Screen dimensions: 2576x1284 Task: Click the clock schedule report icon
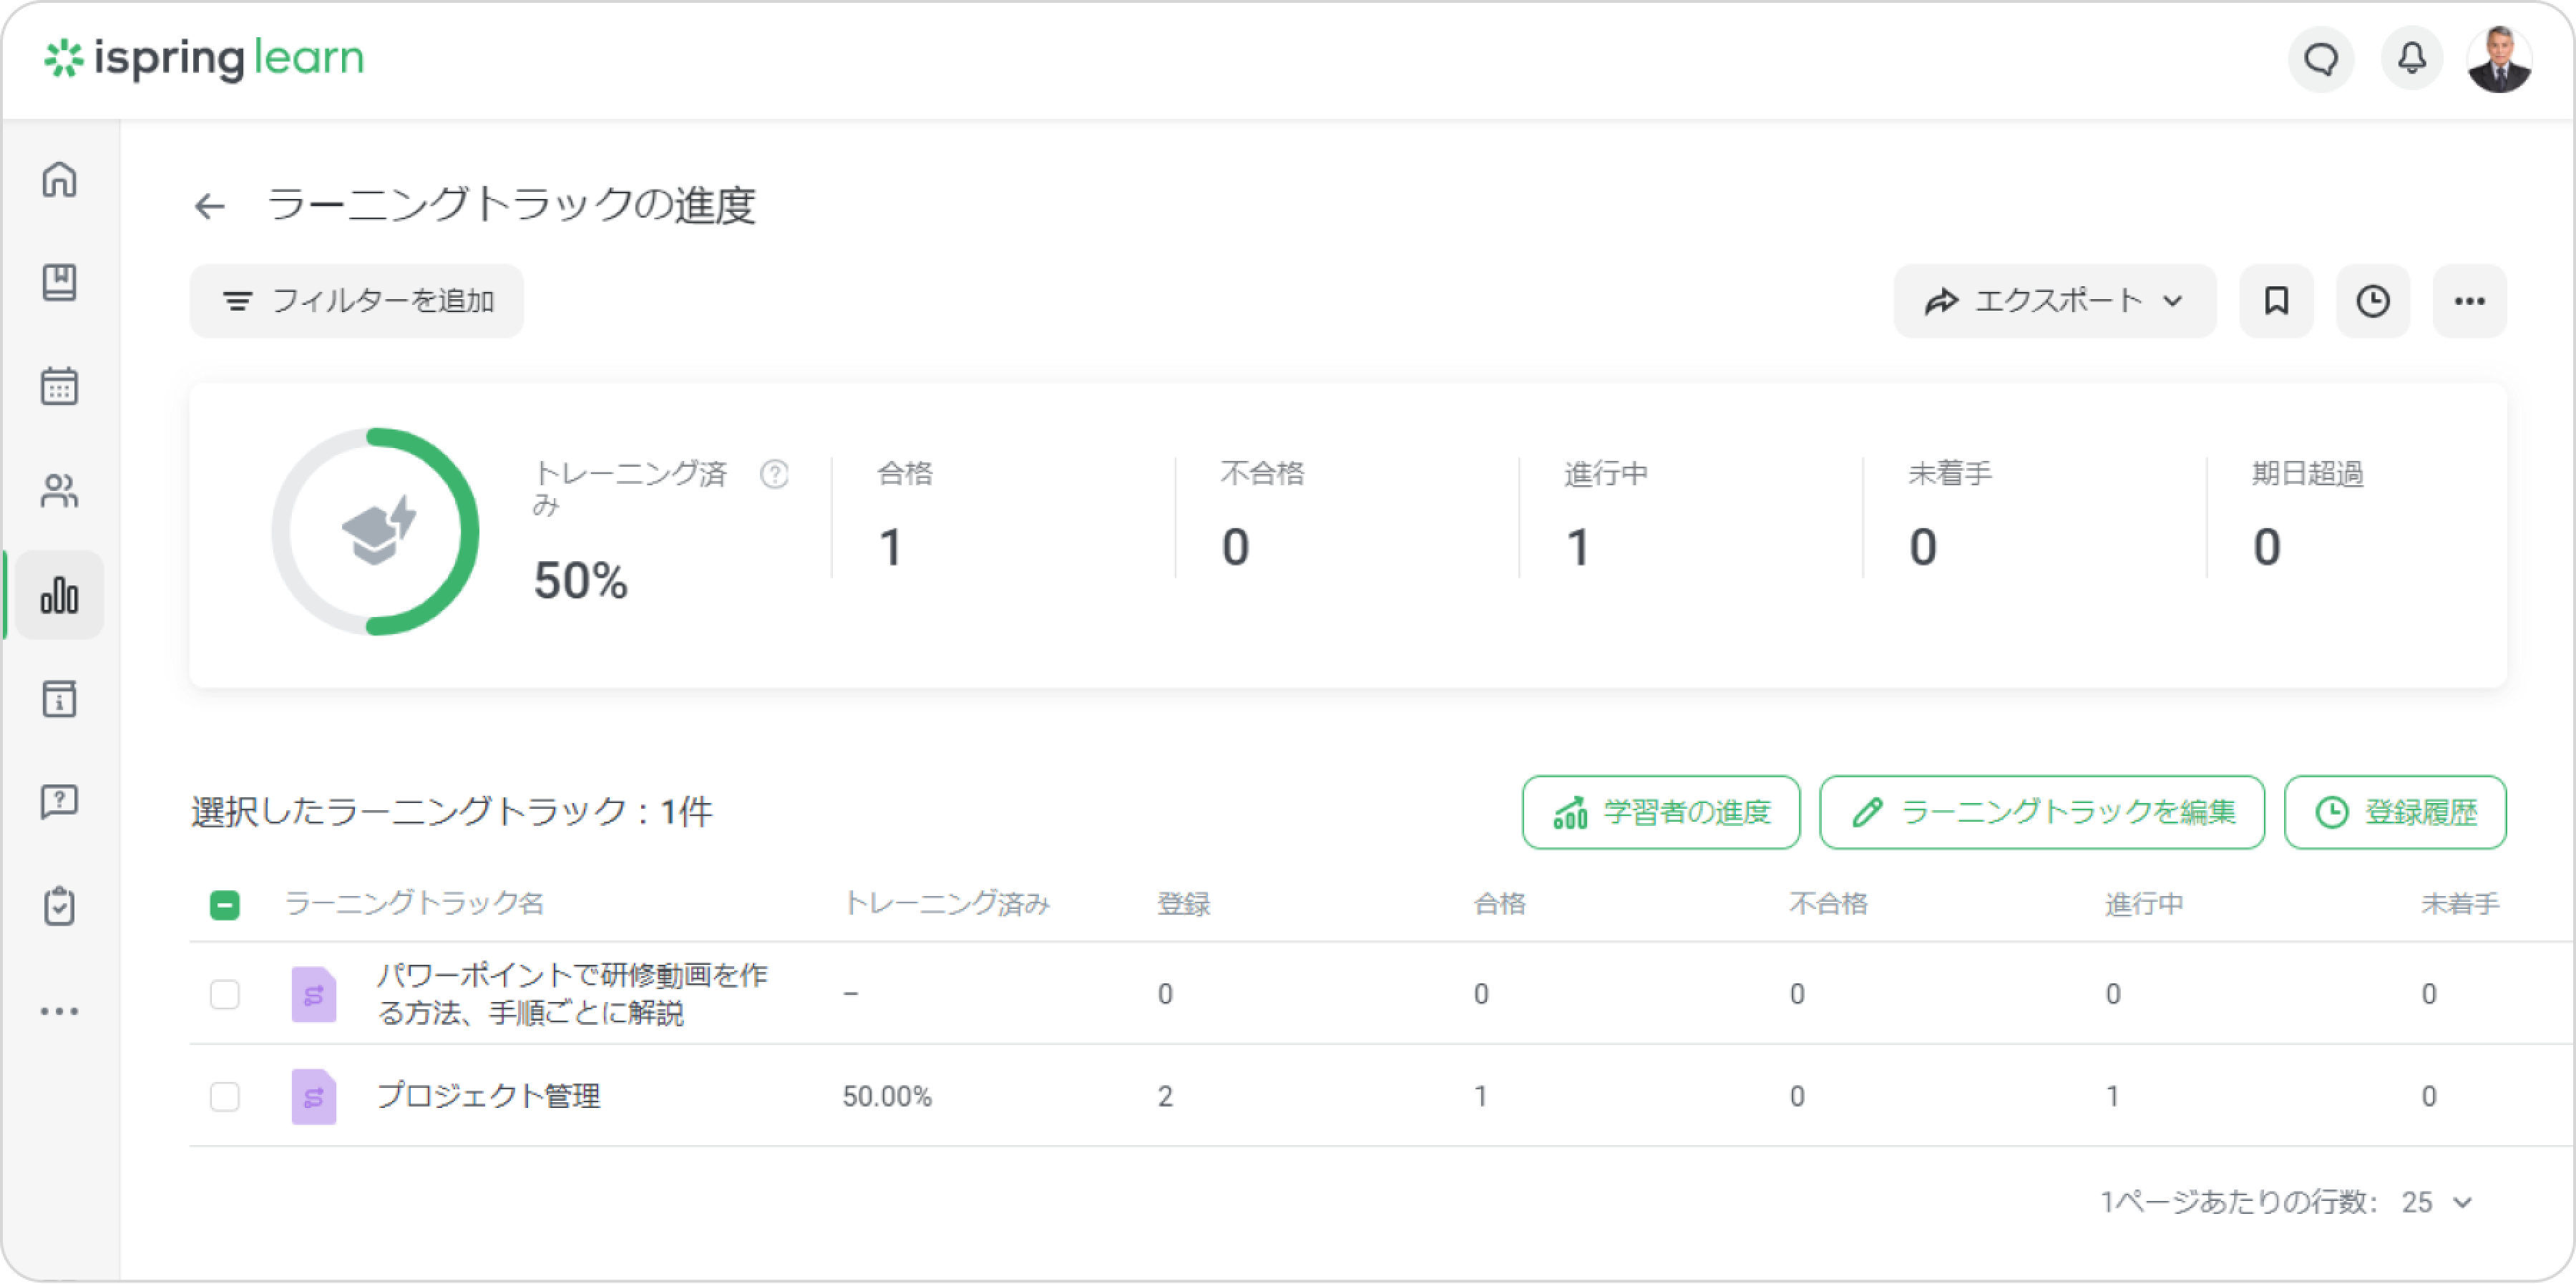tap(2373, 301)
